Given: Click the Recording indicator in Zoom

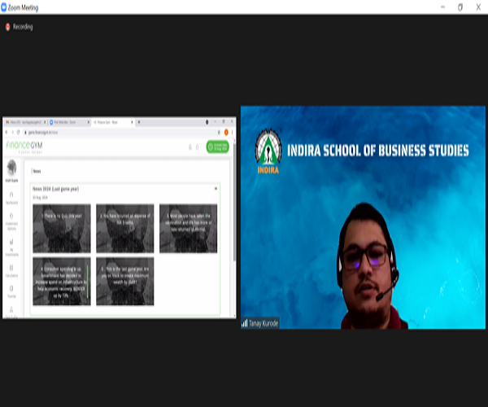Looking at the screenshot, I should [20, 27].
